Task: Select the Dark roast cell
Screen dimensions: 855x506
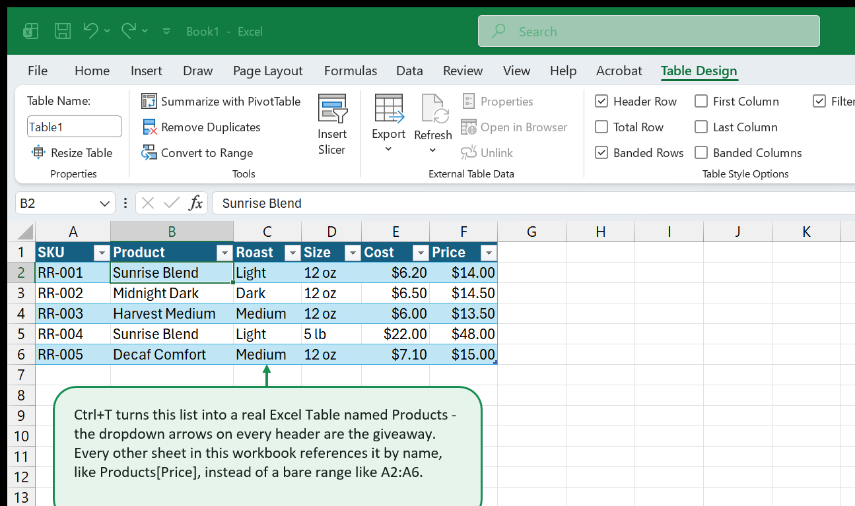Action: coord(267,293)
